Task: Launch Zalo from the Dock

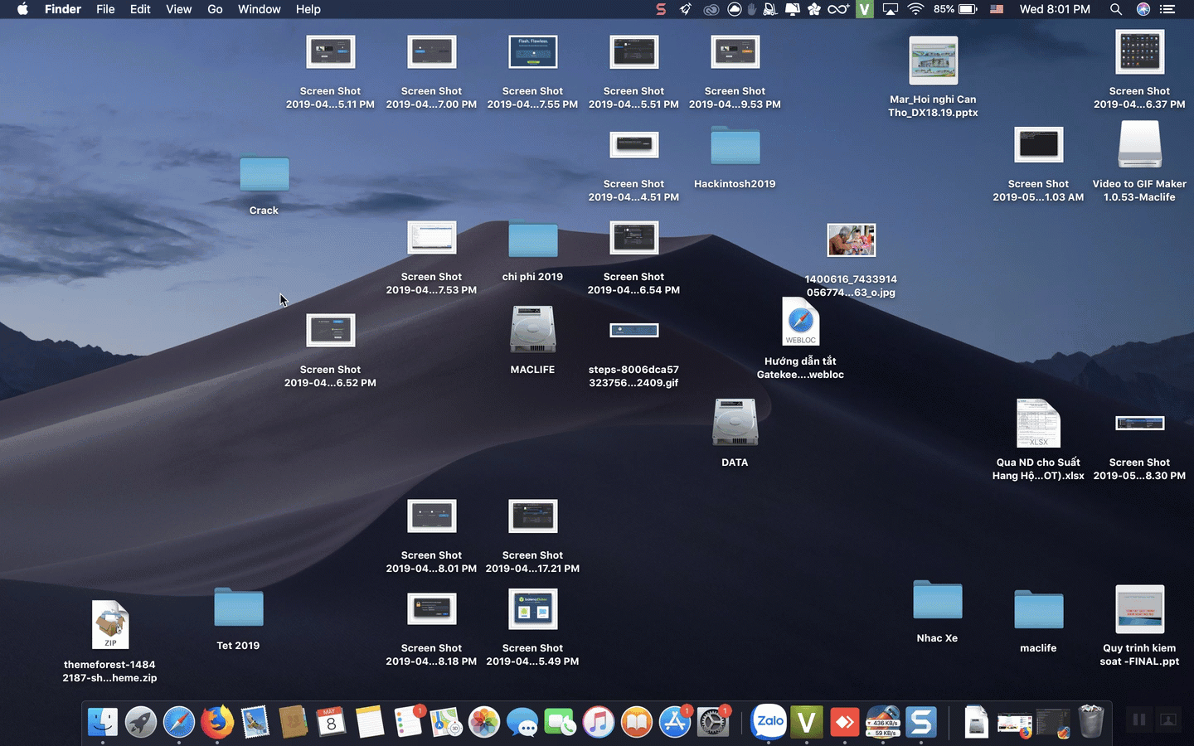Action: coord(769,722)
